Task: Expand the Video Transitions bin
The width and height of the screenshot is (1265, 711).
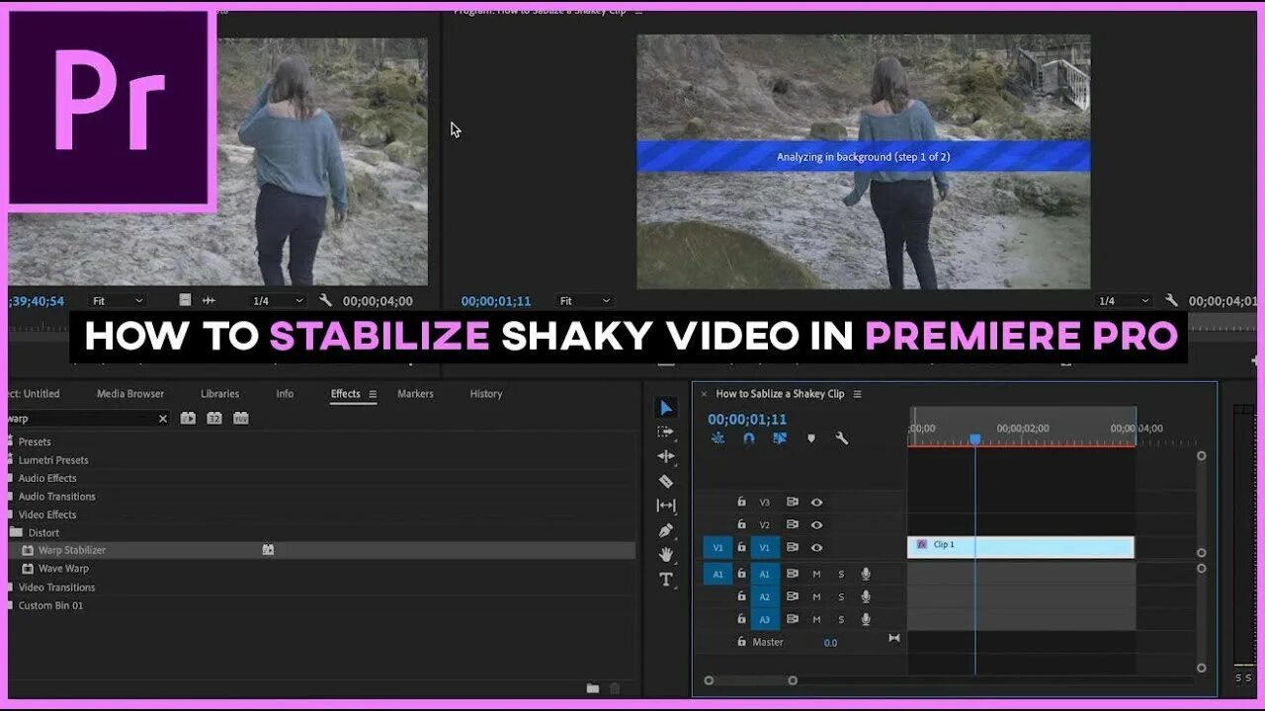Action: (12, 588)
